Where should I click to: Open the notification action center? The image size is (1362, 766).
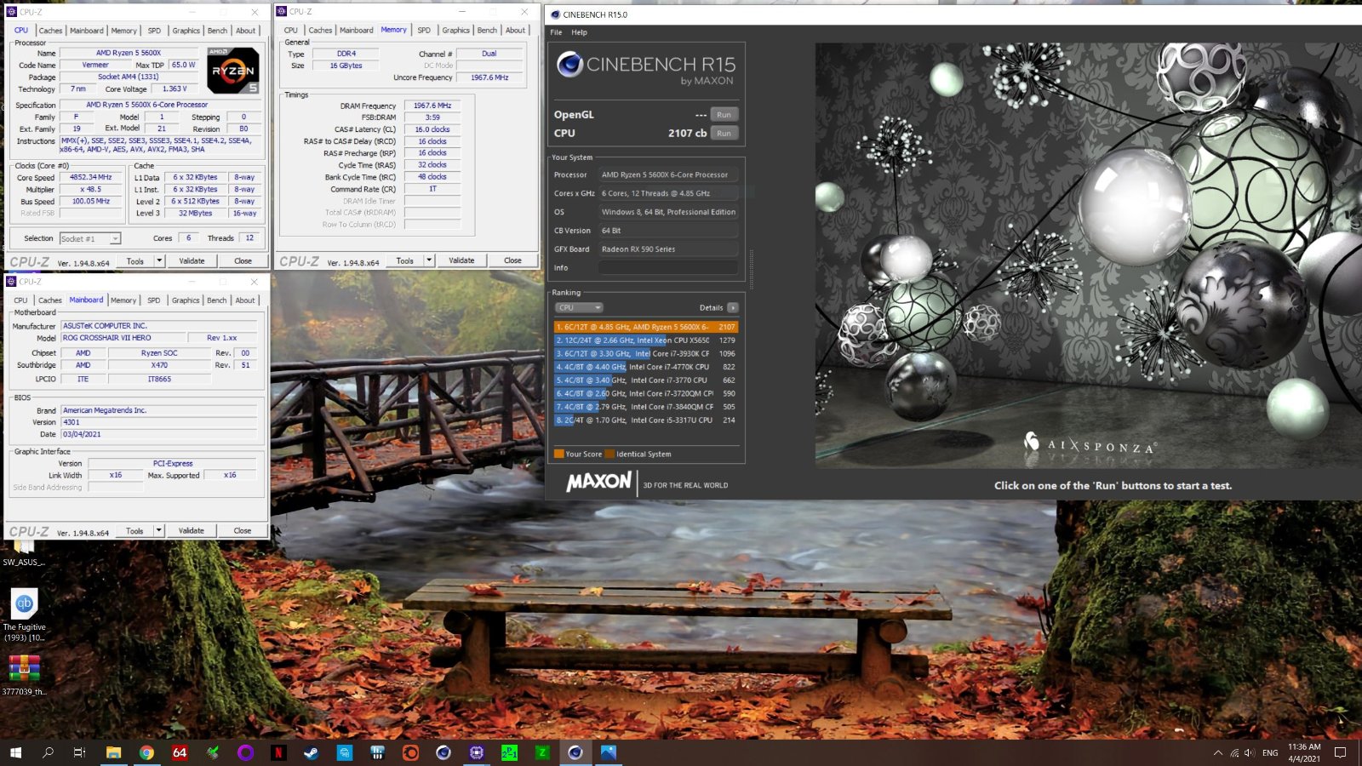pos(1340,752)
